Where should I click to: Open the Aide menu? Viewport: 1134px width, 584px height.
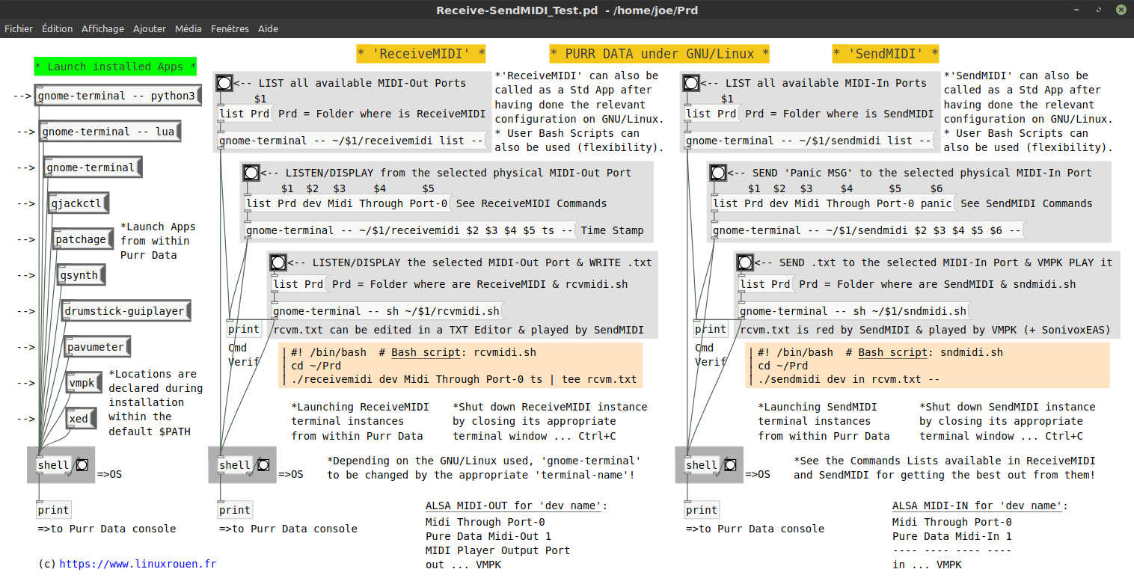click(268, 28)
